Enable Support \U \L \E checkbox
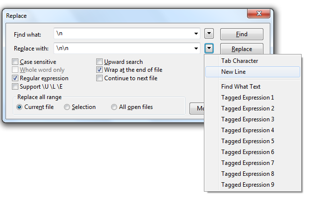Image resolution: width=314 pixels, height=209 pixels. tap(15, 87)
